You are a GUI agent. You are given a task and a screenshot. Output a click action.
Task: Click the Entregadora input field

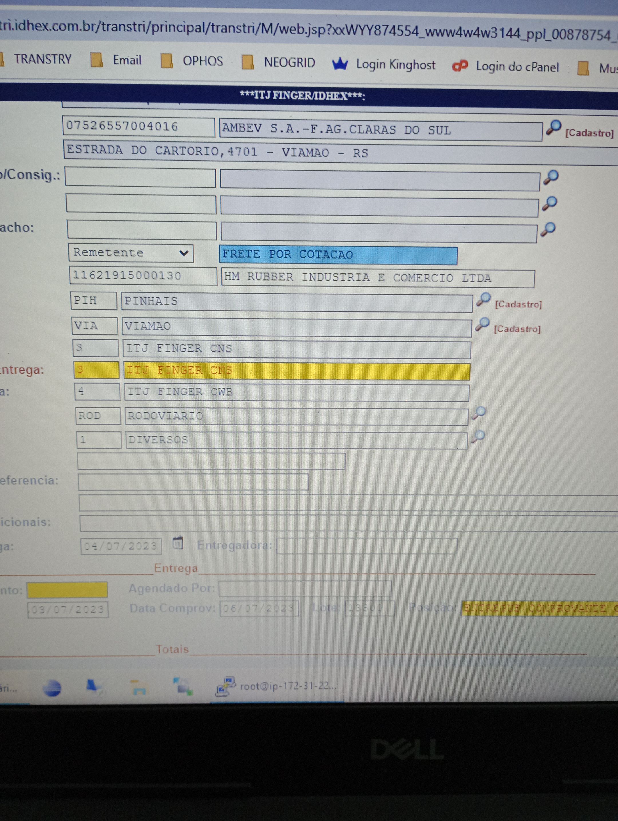click(367, 546)
